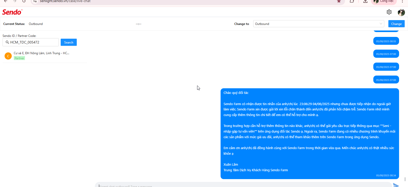Click the magnifier icon in the search field
Screen dimensions: 408x187
coord(7,42)
